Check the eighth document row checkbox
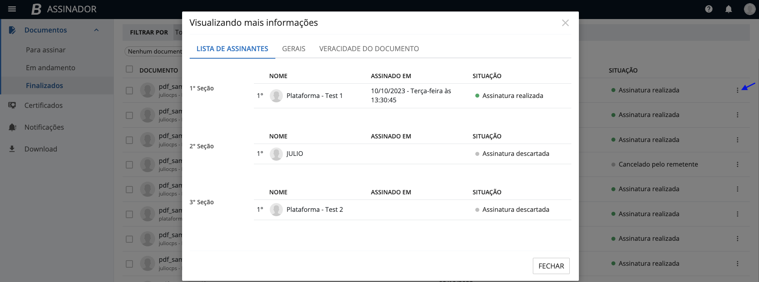 coord(129,264)
